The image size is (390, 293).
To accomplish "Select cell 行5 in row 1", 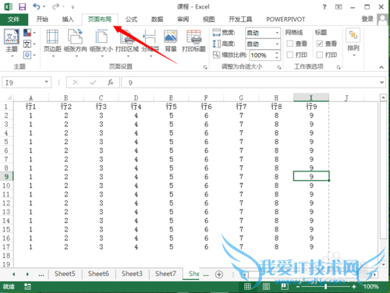I will (x=171, y=107).
